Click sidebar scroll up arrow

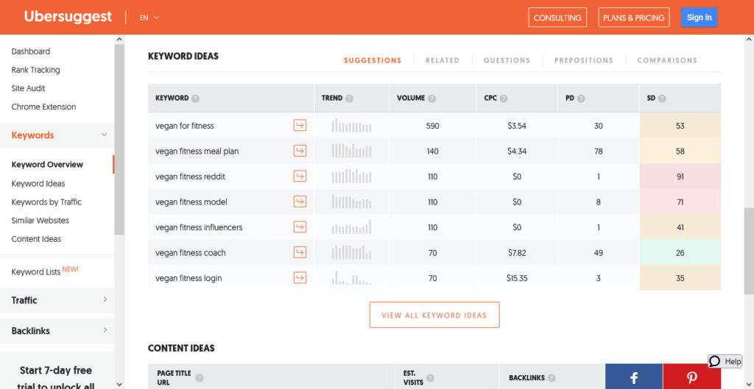click(120, 40)
